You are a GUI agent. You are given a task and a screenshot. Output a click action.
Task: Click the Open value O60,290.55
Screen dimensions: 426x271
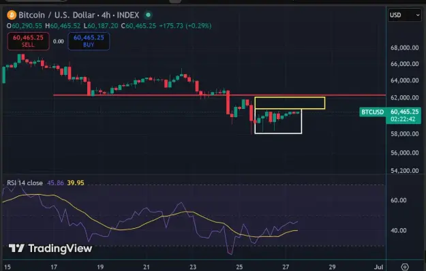(x=25, y=26)
